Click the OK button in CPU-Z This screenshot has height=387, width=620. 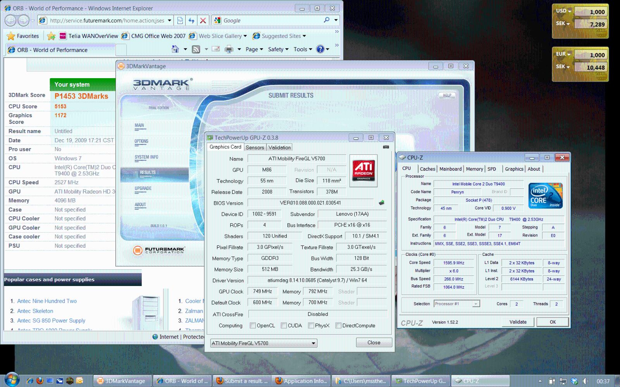pyautogui.click(x=553, y=322)
